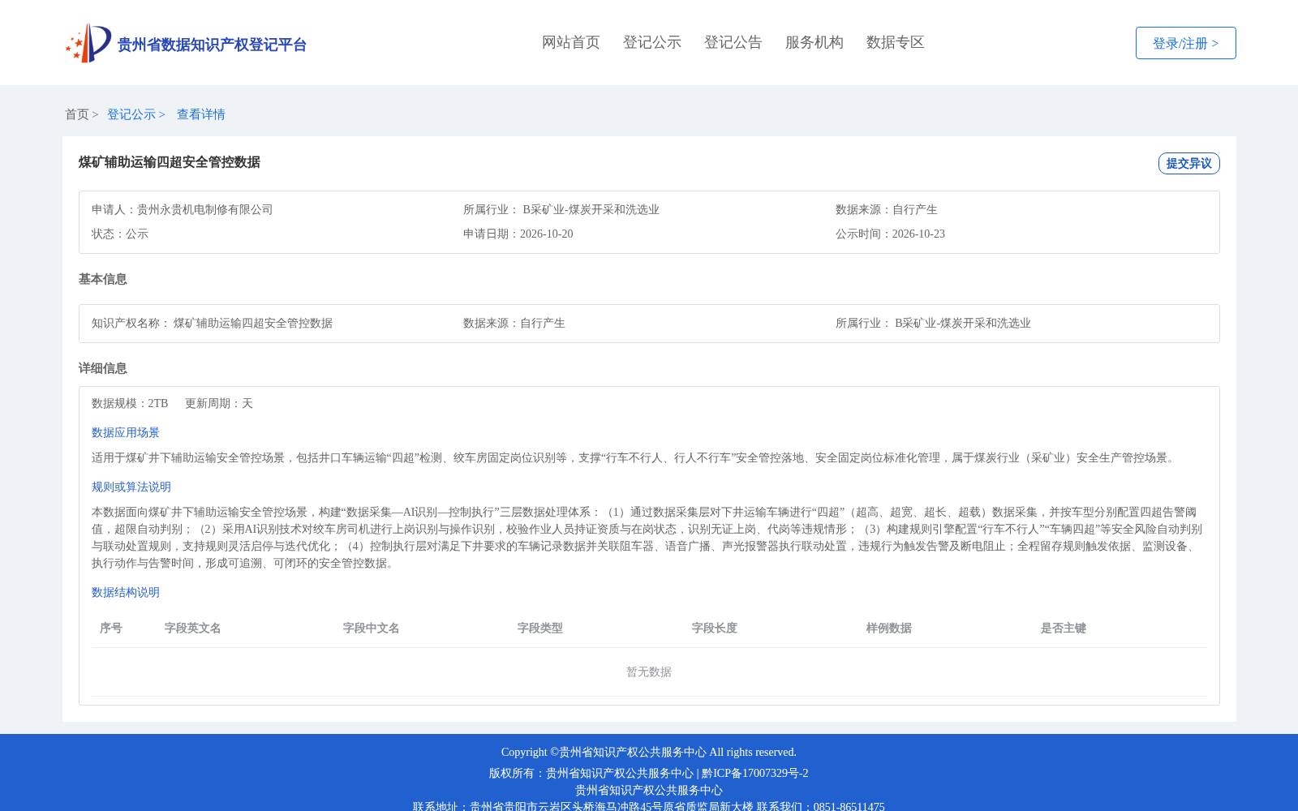
Task: Go to 首页 breadcrumb link
Action: pyautogui.click(x=77, y=114)
